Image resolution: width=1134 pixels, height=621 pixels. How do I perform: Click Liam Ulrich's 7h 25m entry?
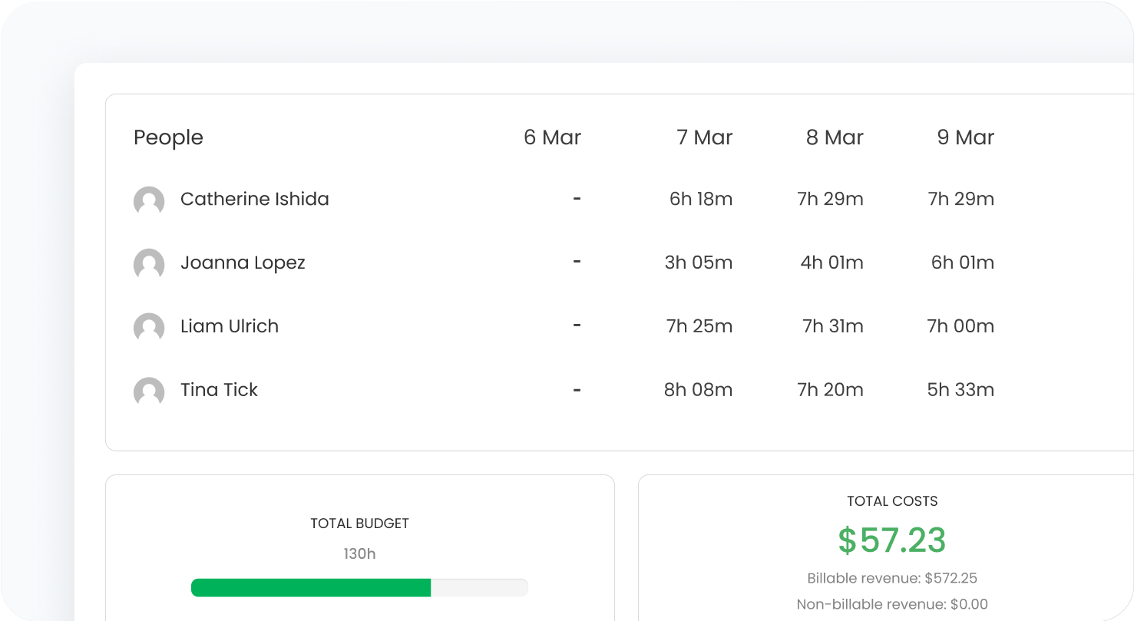pyautogui.click(x=699, y=326)
